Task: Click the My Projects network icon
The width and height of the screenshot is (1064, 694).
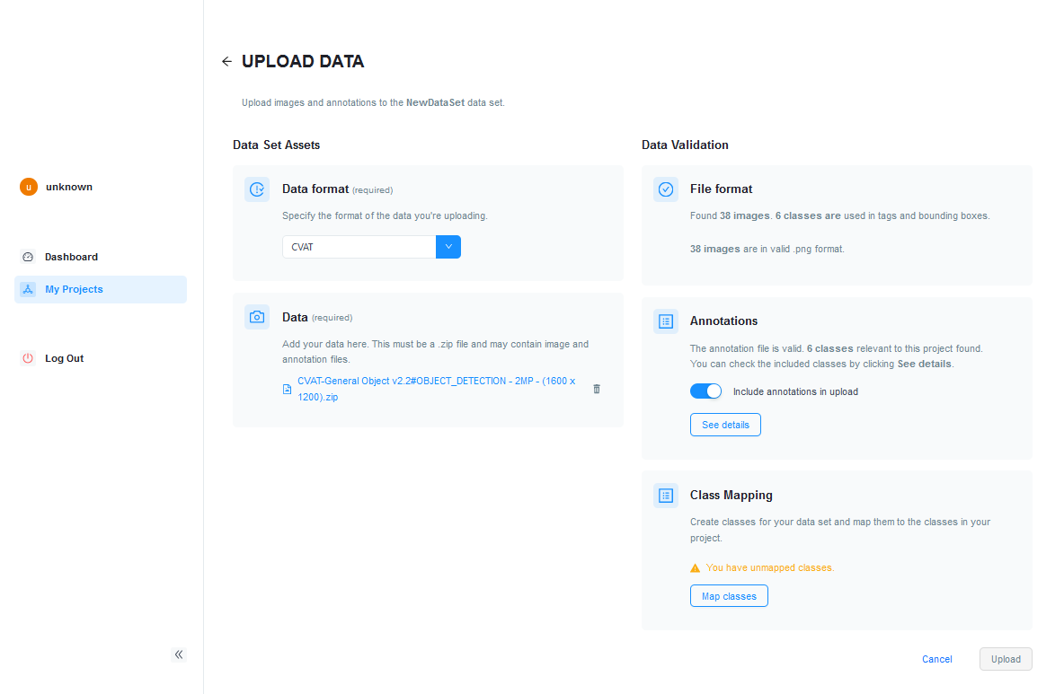Action: (28, 289)
